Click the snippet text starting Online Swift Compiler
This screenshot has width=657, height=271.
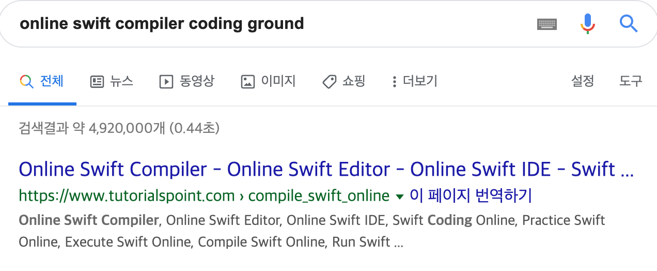click(x=311, y=231)
